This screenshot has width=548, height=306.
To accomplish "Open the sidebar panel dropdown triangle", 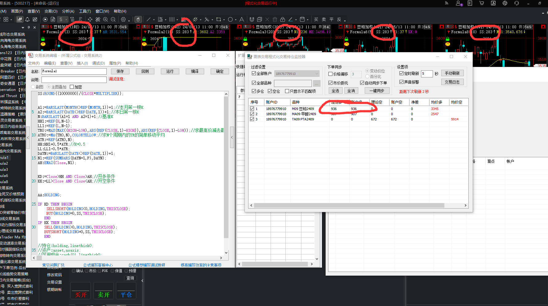I will pyautogui.click(x=23, y=27).
